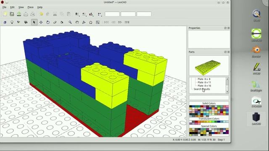This screenshot has height=151, width=269.
Task: Select the Spotlight tool
Action: 18,22
